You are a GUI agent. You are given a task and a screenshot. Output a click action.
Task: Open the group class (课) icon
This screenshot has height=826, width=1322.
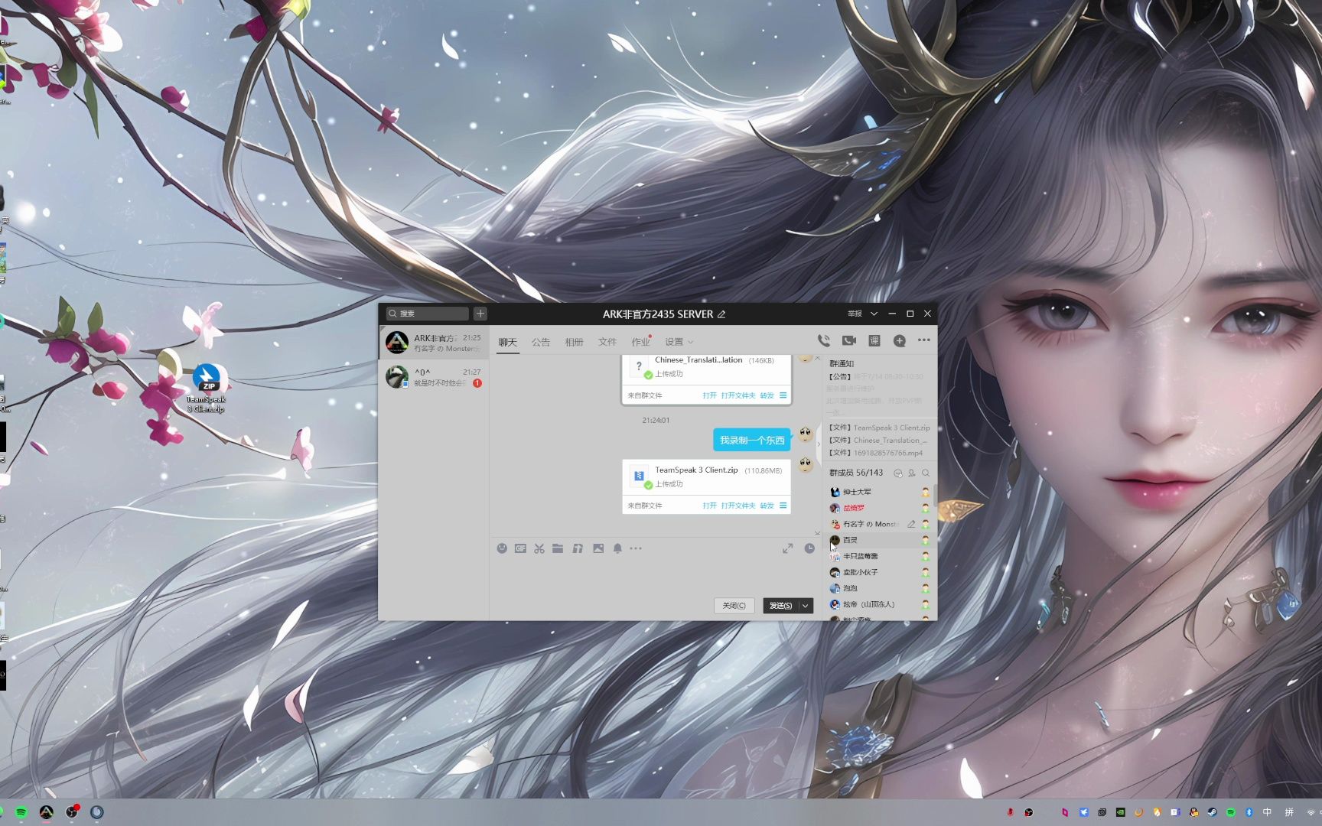pos(874,340)
